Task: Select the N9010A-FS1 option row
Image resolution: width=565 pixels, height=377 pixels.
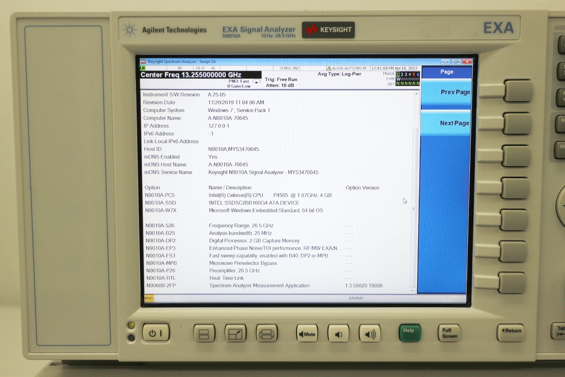Action: (x=249, y=256)
